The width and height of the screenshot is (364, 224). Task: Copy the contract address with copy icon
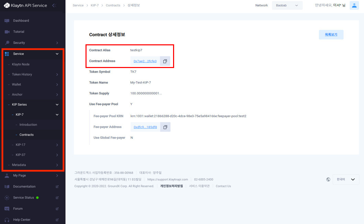coord(165,61)
